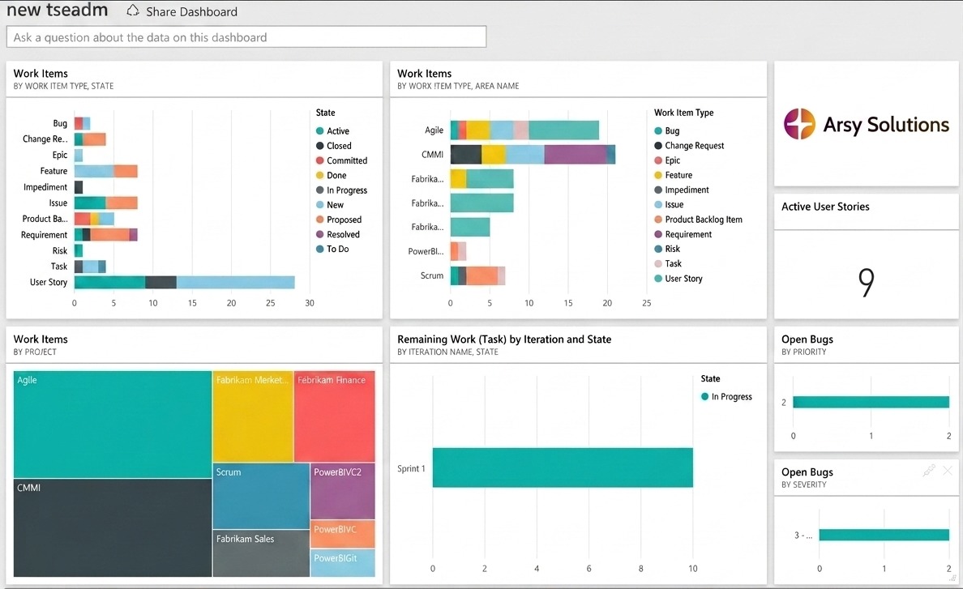The width and height of the screenshot is (963, 589).
Task: Select User Story in Work Item Type legend
Action: point(678,279)
